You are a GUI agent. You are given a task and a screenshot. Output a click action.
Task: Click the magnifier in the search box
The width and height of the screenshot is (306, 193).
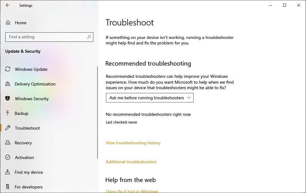tap(89, 37)
